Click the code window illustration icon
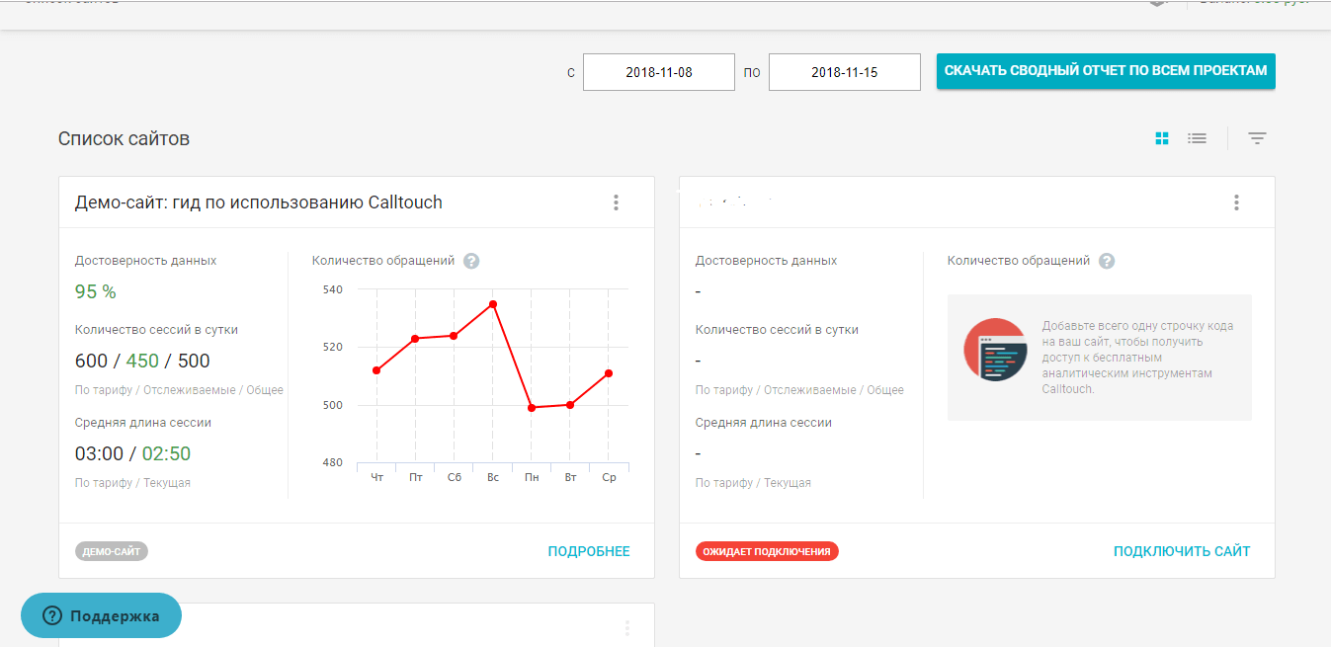The width and height of the screenshot is (1331, 647). 995,350
